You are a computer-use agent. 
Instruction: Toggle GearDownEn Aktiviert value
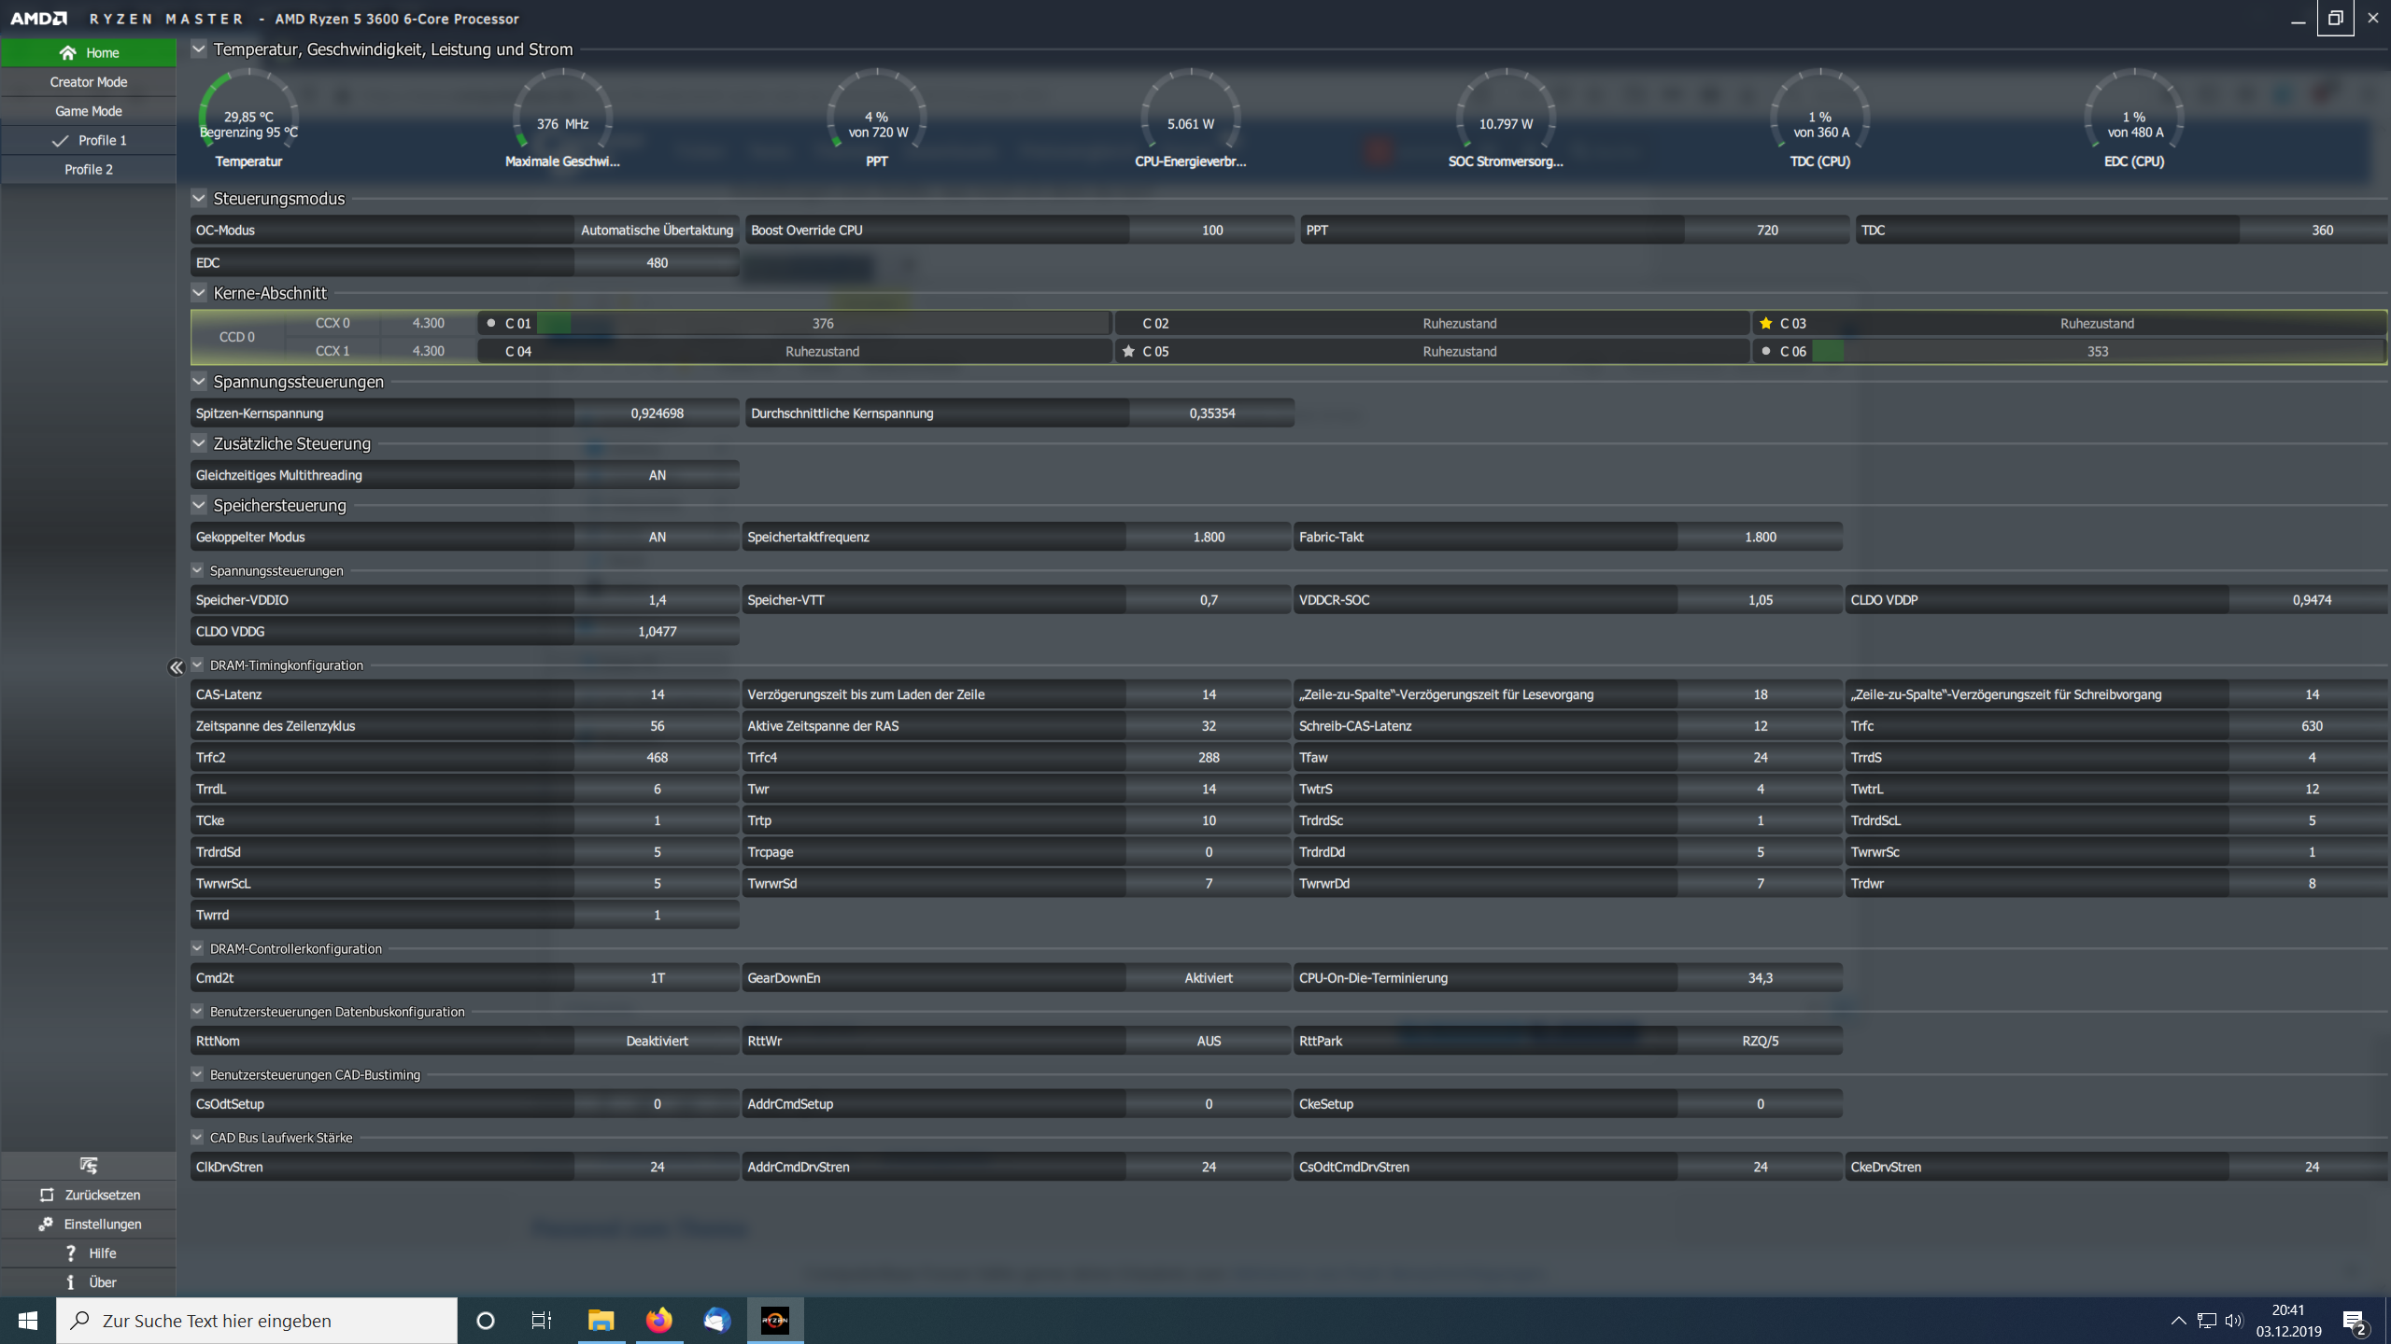1208,977
